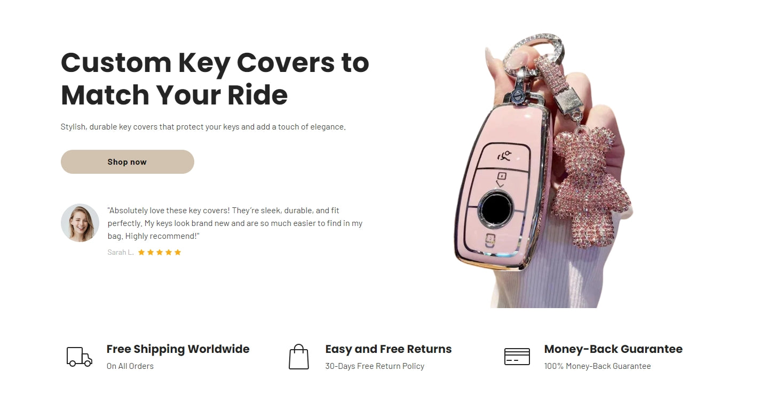Image resolution: width=760 pixels, height=395 pixels.
Task: Click the stylish durable key covers tagline
Action: click(203, 127)
